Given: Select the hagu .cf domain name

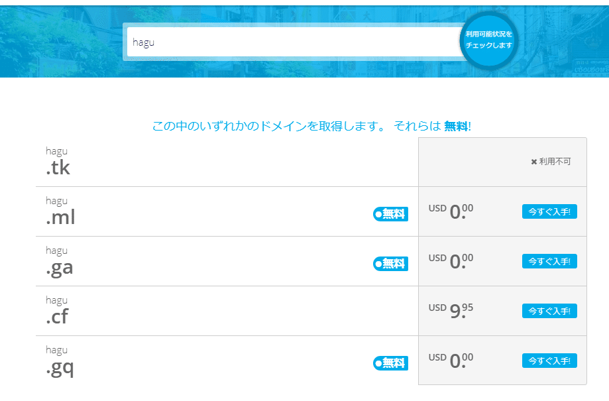Looking at the screenshot, I should (x=58, y=312).
